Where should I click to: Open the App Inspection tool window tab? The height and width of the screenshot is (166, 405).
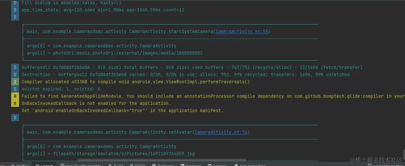[x=250, y=164]
